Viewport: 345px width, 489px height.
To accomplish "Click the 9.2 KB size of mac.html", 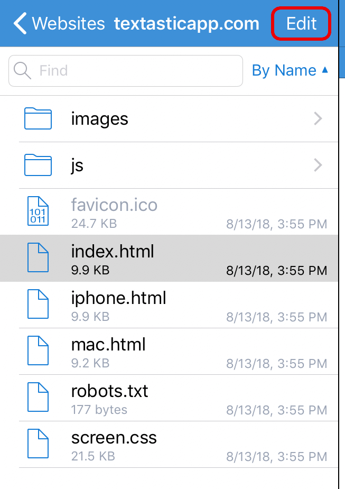I will (x=90, y=363).
